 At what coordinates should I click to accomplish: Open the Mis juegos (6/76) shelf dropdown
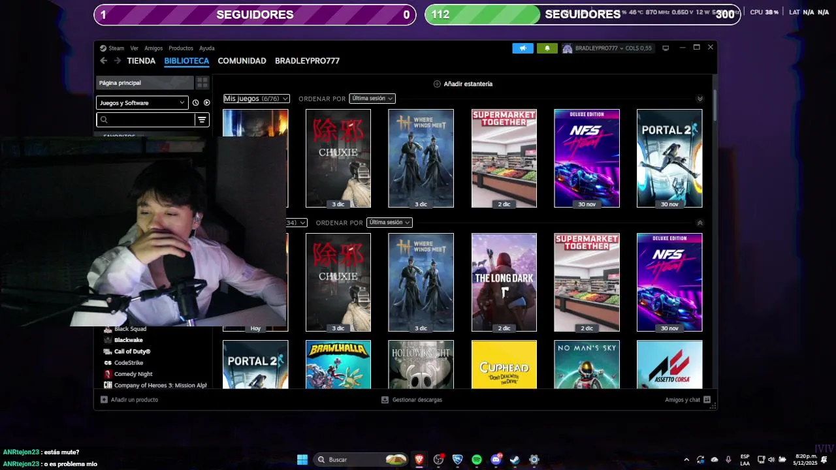(256, 99)
